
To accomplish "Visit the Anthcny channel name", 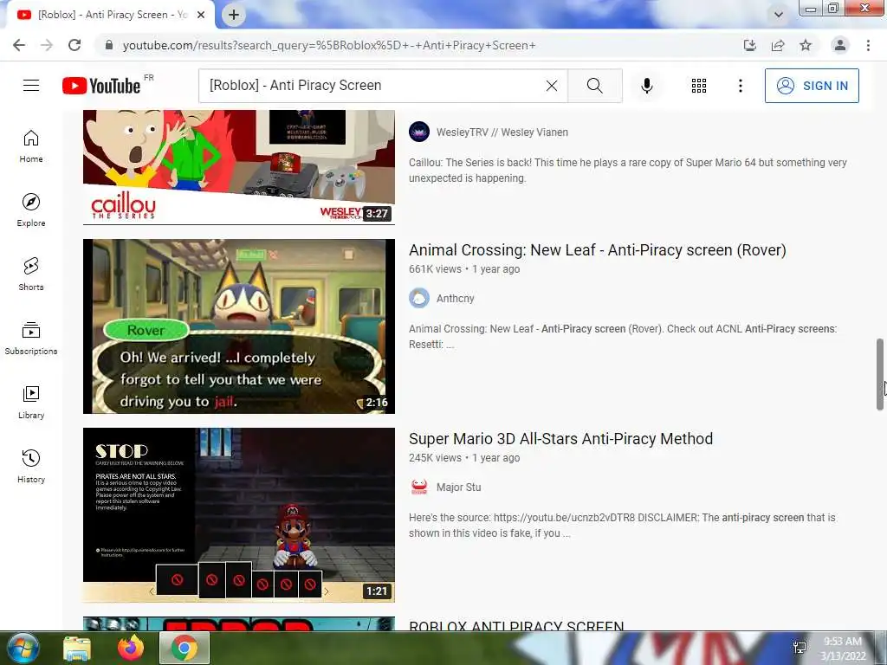I will point(456,299).
